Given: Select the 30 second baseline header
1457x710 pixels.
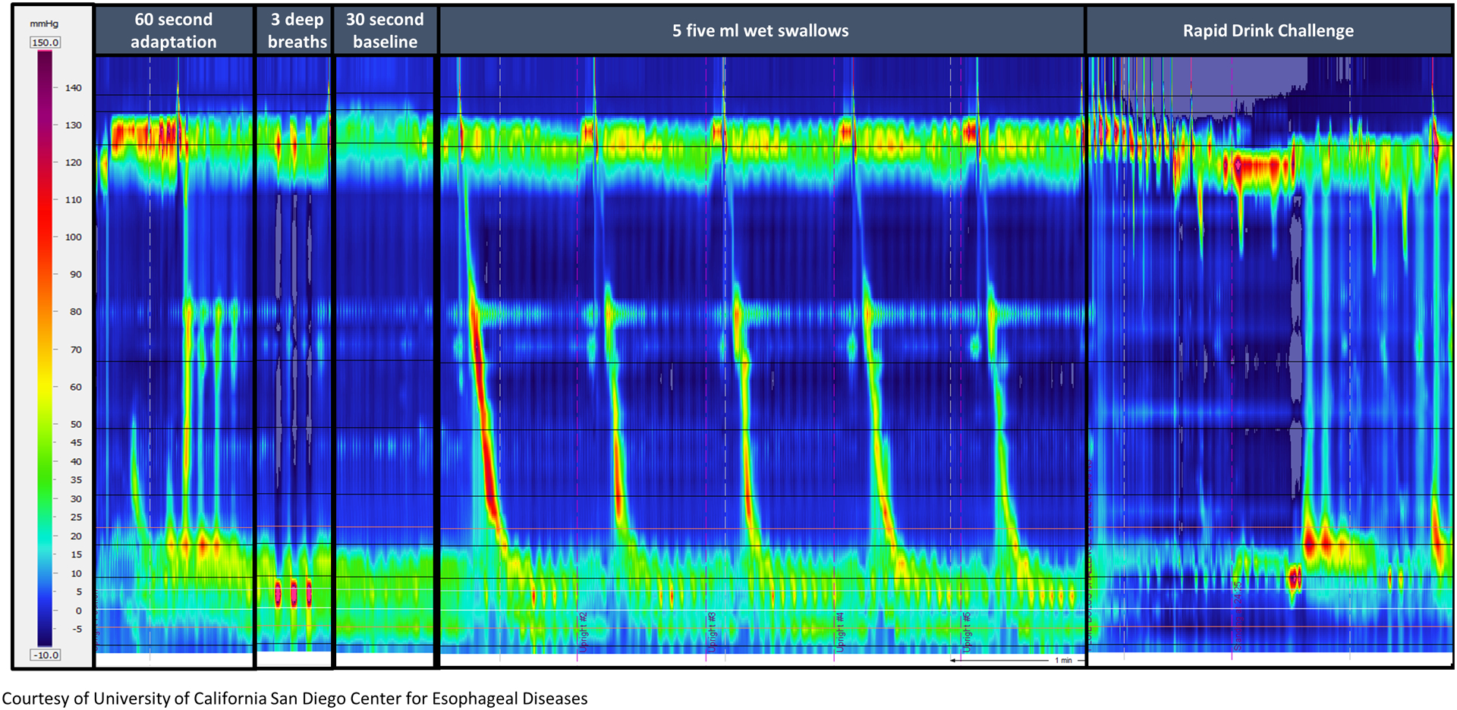Looking at the screenshot, I should 385,30.
